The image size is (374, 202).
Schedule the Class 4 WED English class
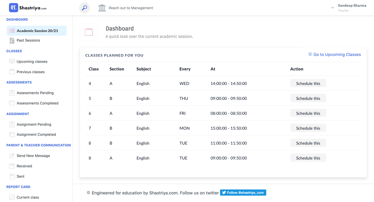[308, 83]
